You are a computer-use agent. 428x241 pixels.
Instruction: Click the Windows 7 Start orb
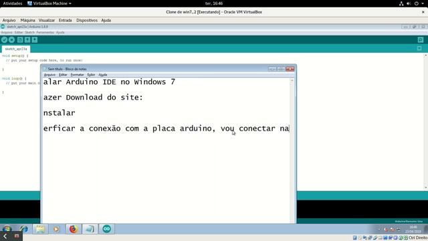(x=7, y=229)
